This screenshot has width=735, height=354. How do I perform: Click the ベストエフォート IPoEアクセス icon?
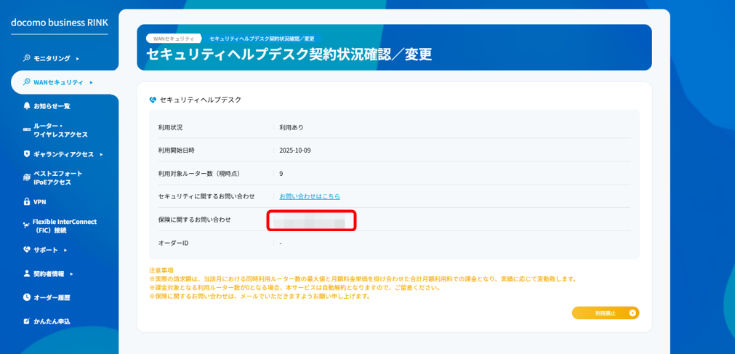tap(27, 177)
